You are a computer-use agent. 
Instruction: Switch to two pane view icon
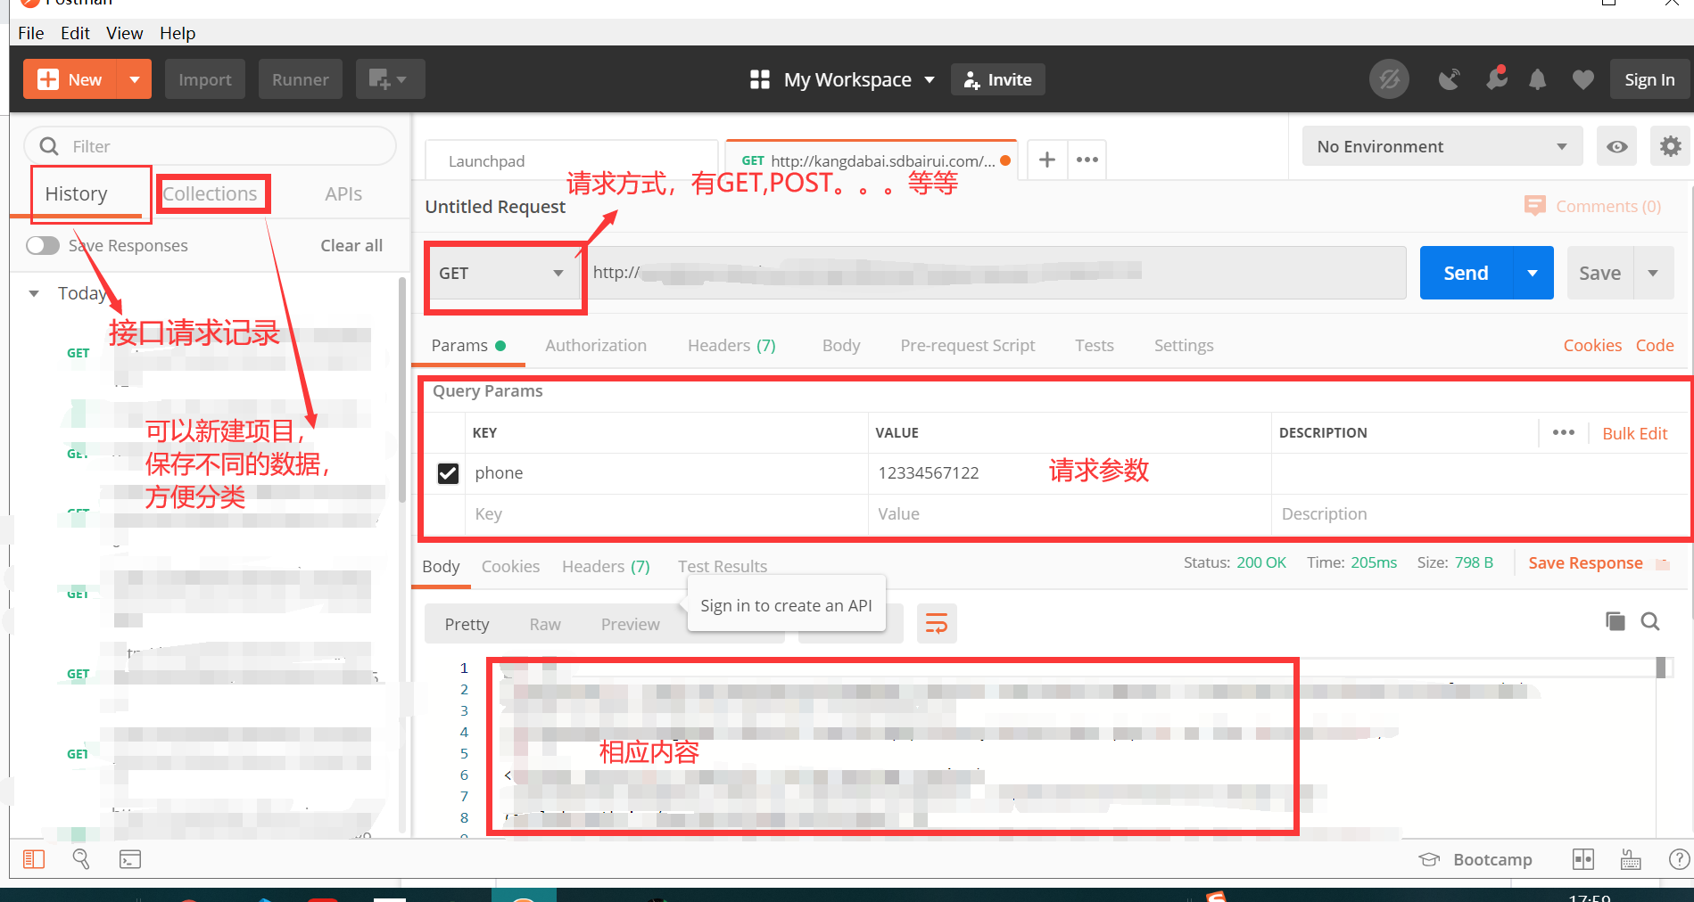click(x=1583, y=859)
